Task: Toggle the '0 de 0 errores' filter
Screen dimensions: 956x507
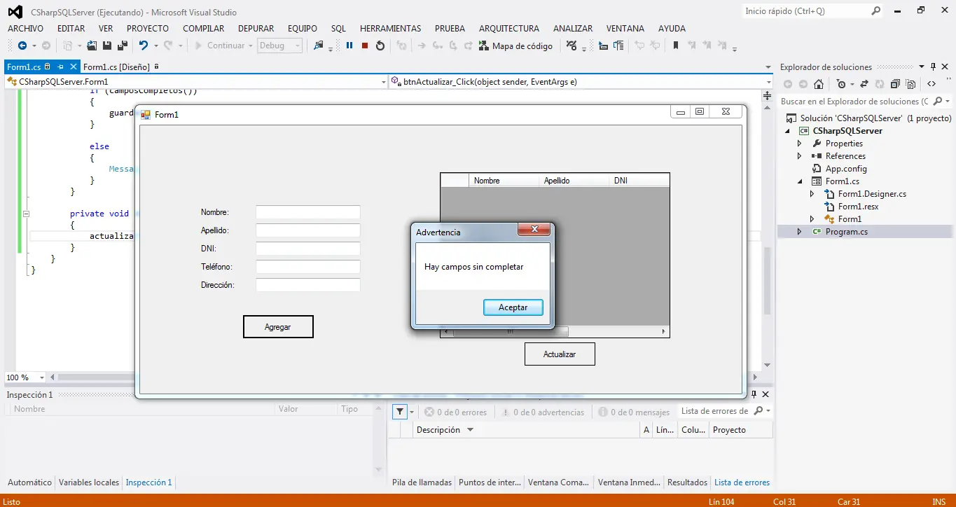Action: (x=455, y=412)
